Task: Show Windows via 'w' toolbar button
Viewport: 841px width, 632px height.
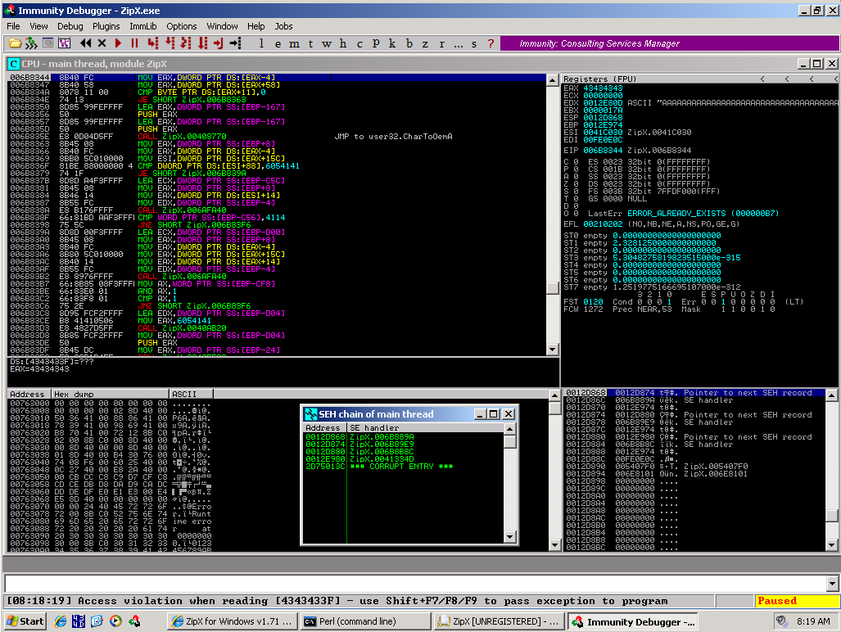Action: pos(327,43)
